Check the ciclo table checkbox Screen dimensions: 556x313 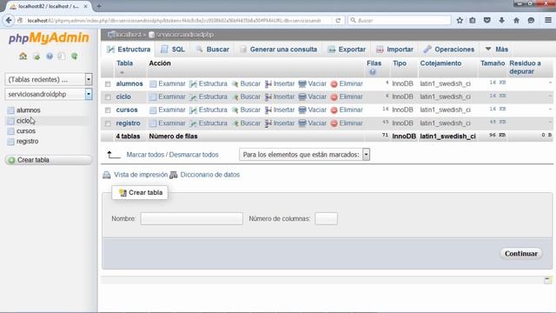(108, 97)
